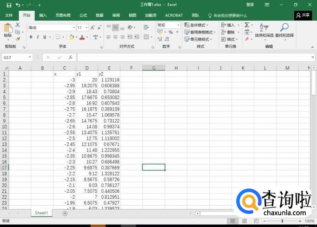The height and width of the screenshot is (227, 317).
Task: Click the Paste clipboard icon
Action: [x=8, y=28]
